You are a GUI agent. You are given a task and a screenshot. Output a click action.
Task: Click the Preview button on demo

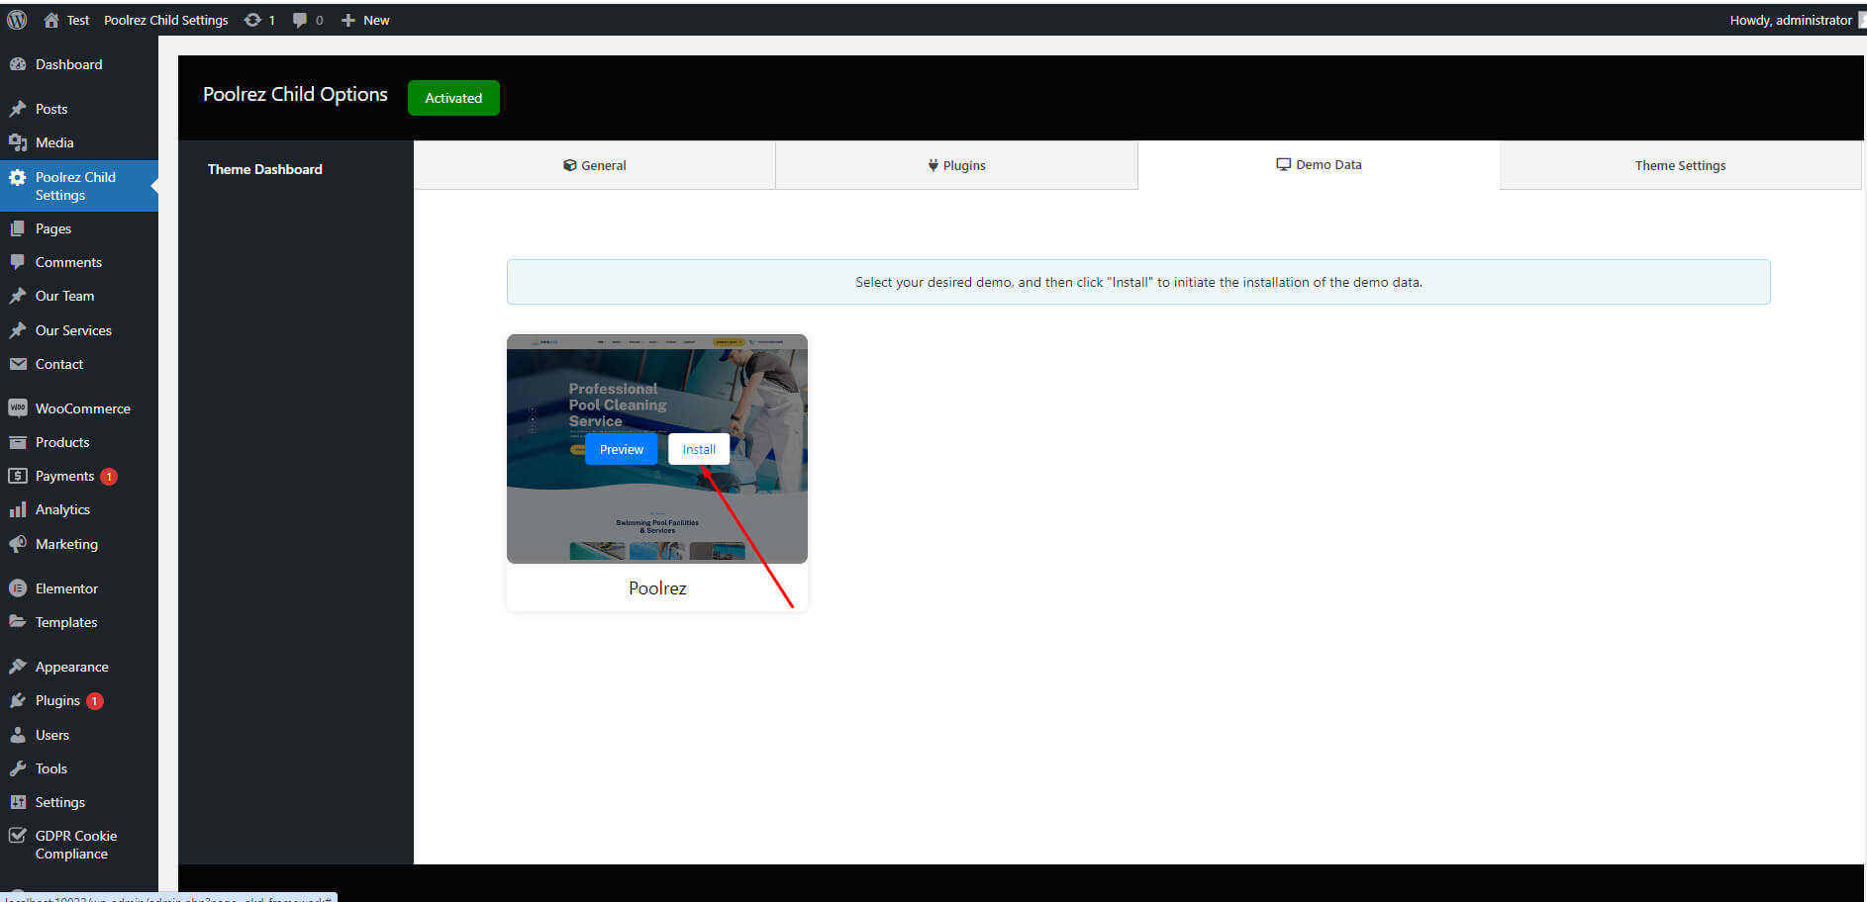621,449
